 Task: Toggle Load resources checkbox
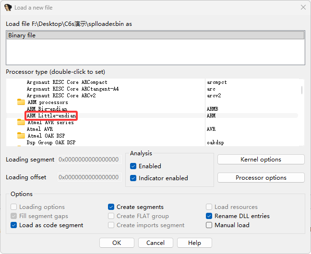click(x=209, y=207)
